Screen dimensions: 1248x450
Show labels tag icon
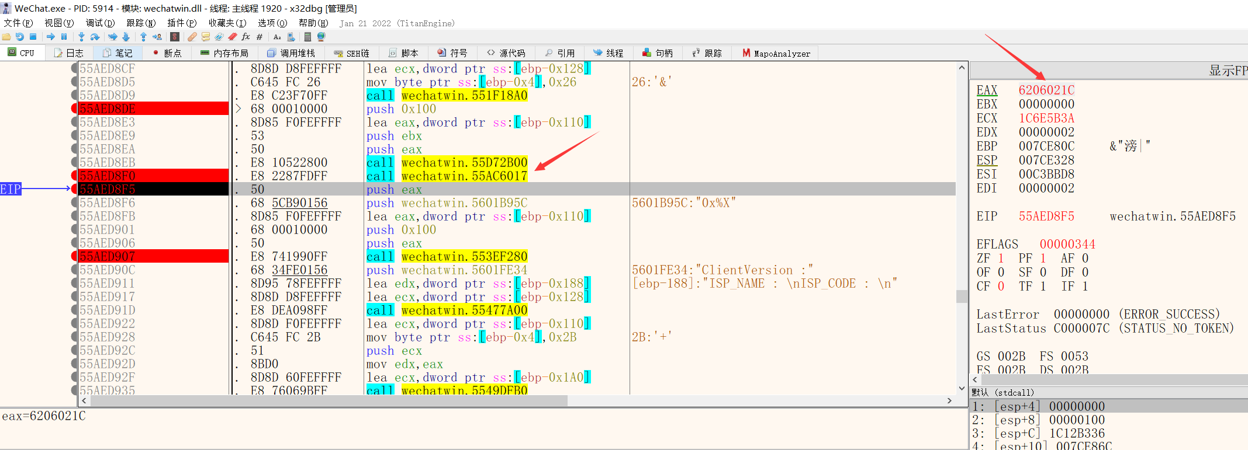coord(219,37)
